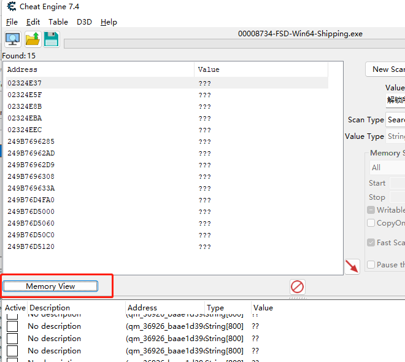Click the save floppy disk icon
Viewport: 405px width, 362px height.
(x=52, y=39)
